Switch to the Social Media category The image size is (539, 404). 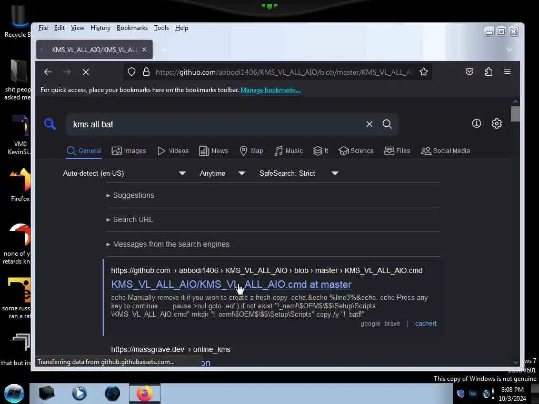445,151
